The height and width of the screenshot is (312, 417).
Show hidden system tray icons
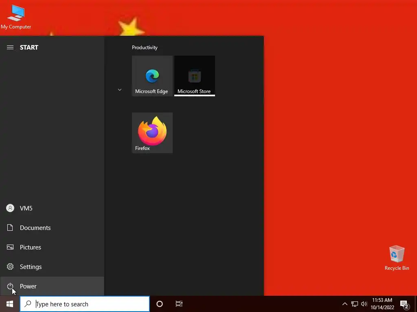[x=345, y=304]
